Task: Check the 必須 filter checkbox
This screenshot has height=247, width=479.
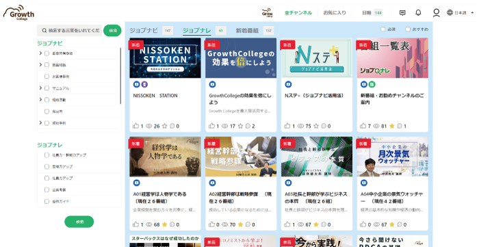Action: click(x=383, y=29)
